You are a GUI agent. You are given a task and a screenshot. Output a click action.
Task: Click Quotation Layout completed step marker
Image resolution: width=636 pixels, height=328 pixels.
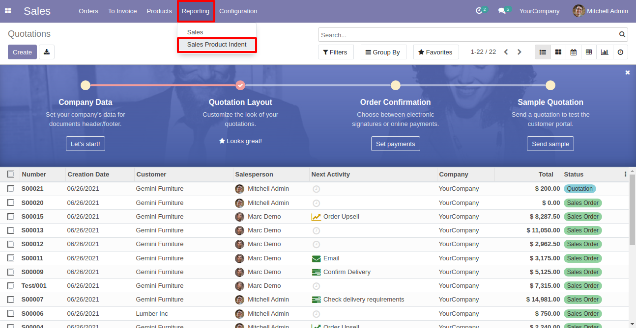pos(240,85)
